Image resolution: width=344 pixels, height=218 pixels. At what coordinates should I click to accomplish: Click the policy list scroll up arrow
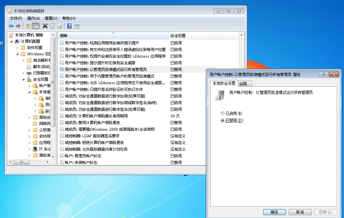242,35
